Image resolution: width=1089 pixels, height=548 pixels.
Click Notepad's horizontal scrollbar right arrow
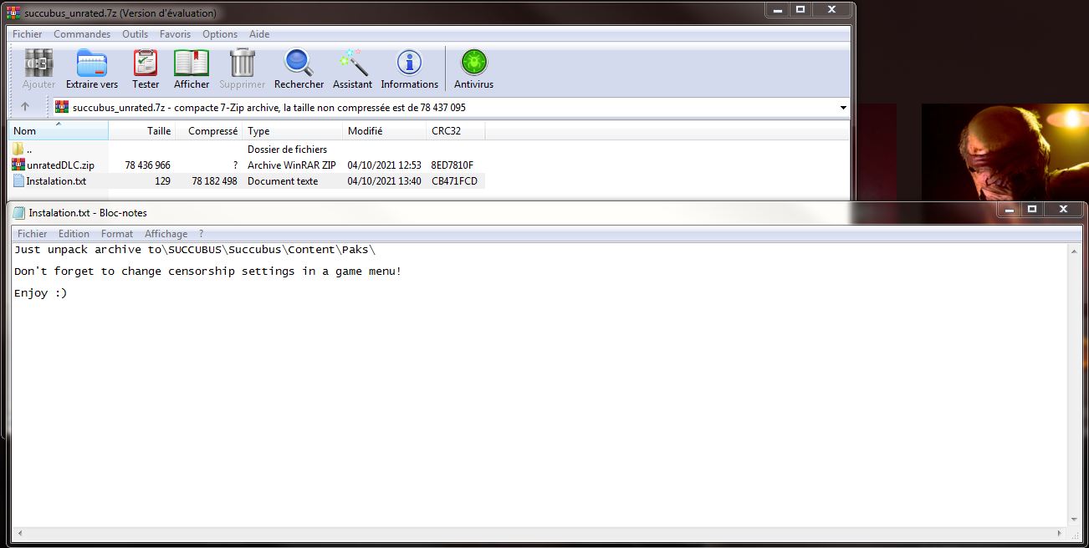(x=1059, y=534)
